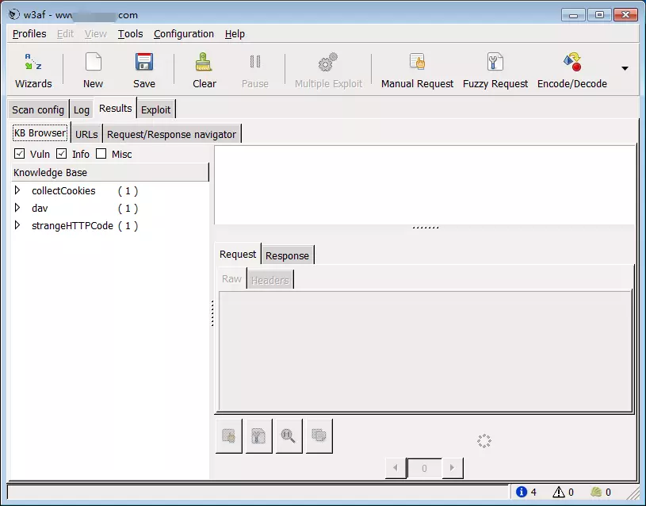Viewport: 646px width, 506px height.
Task: Select the strangeHTTPCode row text
Action: pyautogui.click(x=72, y=225)
